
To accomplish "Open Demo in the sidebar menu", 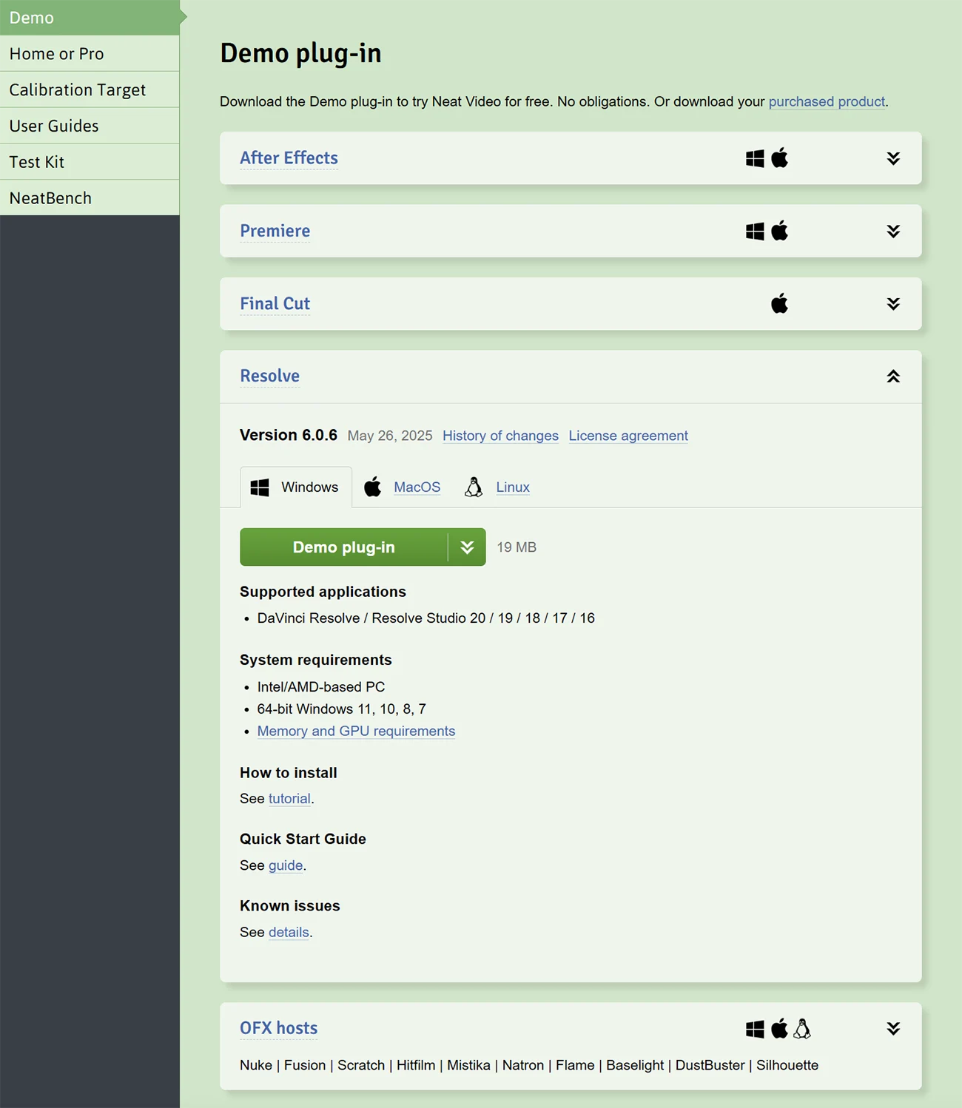I will pos(90,18).
